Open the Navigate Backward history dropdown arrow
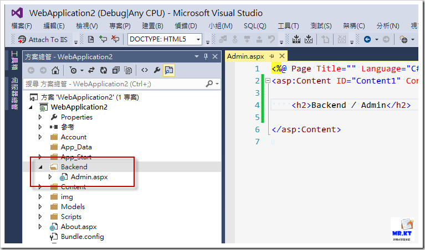The height and width of the screenshot is (250, 425). click(376, 40)
